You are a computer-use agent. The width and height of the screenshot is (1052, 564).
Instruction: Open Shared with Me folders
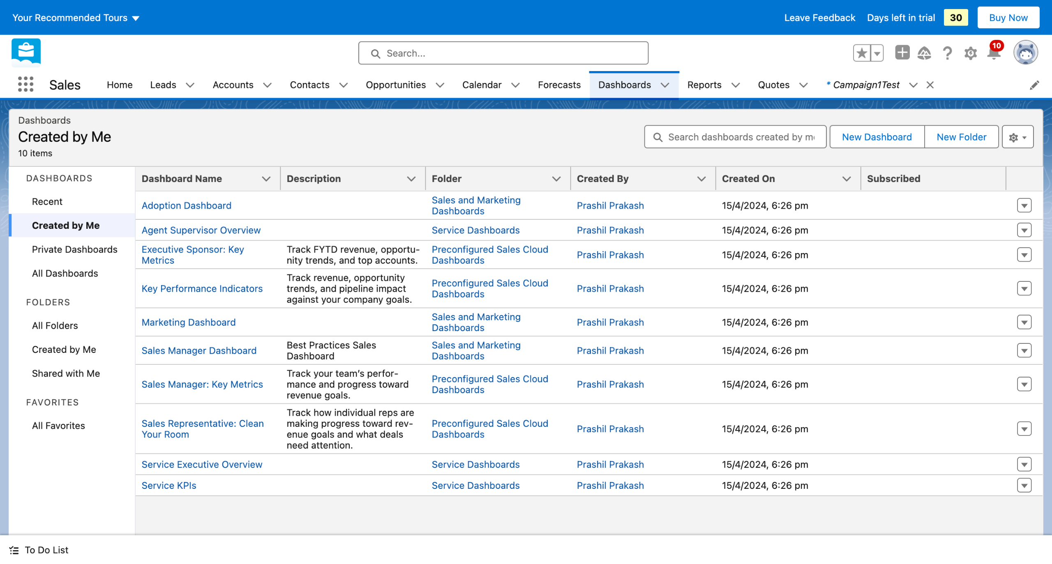[66, 373]
